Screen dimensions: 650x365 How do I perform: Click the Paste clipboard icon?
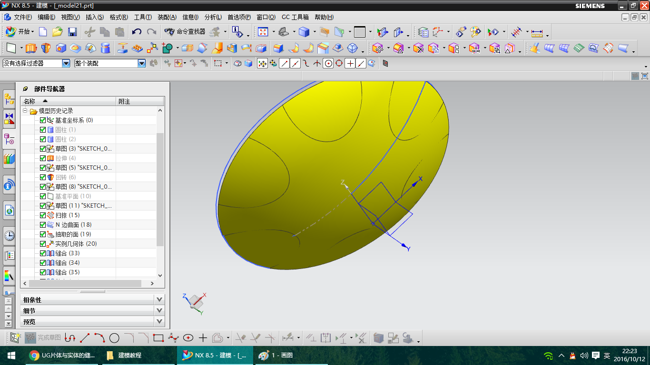(120, 32)
